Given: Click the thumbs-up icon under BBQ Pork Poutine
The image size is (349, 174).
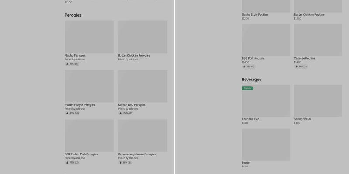Looking at the screenshot, I should pyautogui.click(x=245, y=67).
